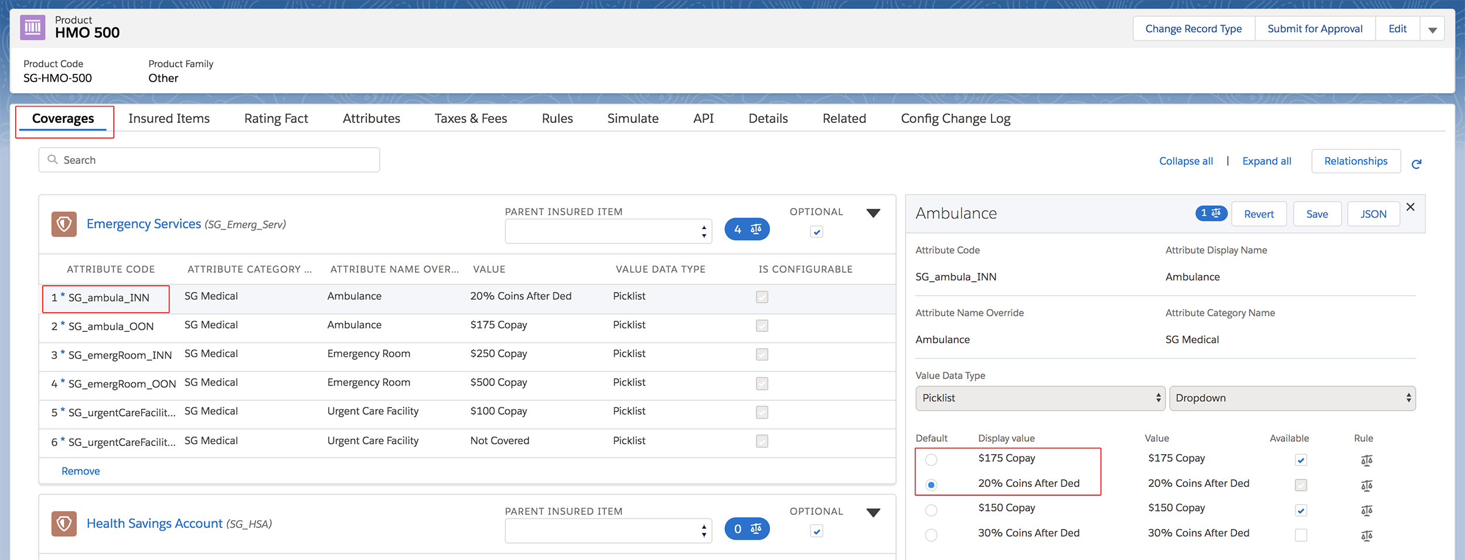Enable Available checkbox for 30% Coins After Ded

click(1301, 534)
